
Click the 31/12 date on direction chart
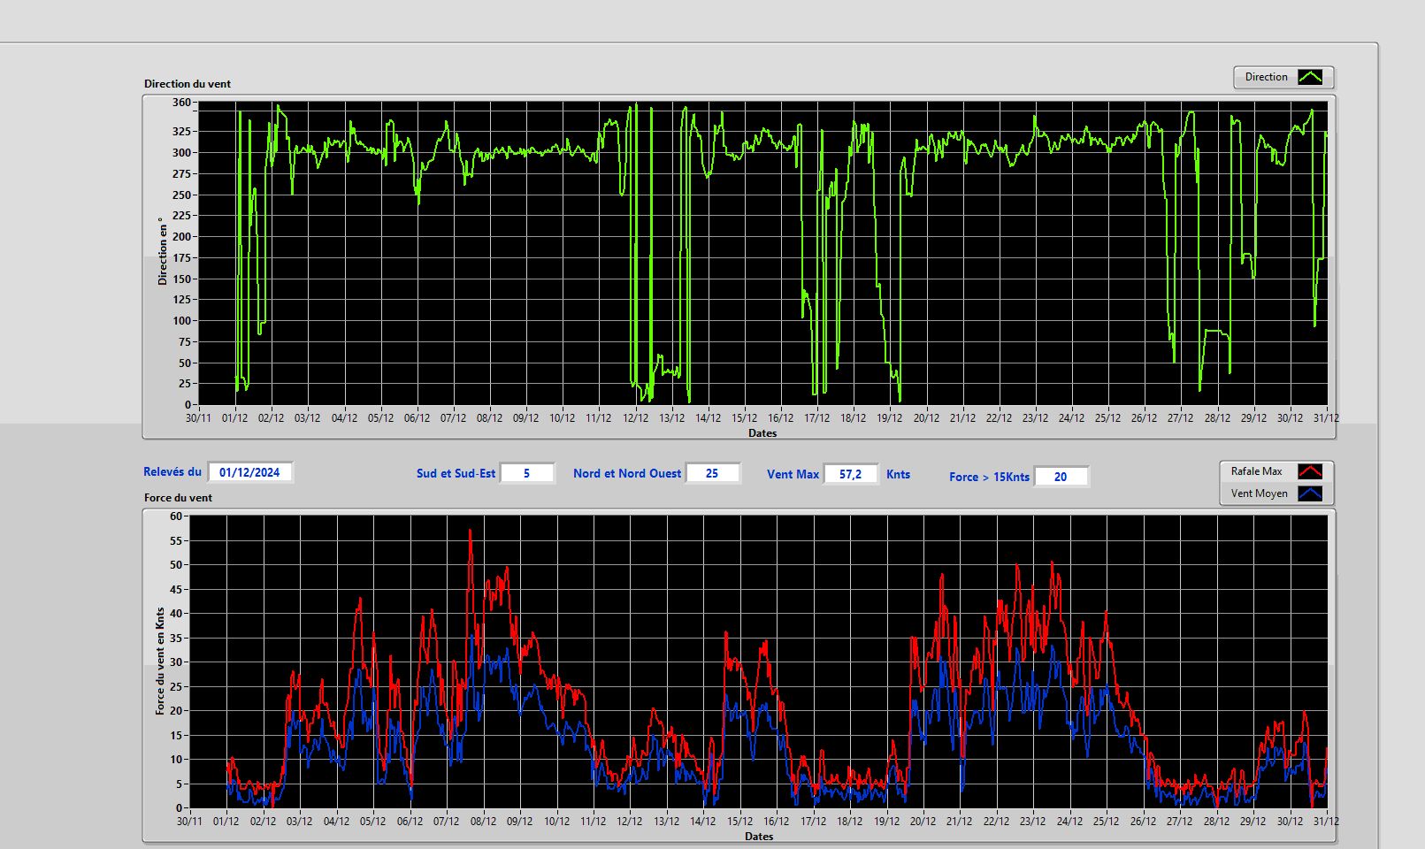[x=1326, y=418]
